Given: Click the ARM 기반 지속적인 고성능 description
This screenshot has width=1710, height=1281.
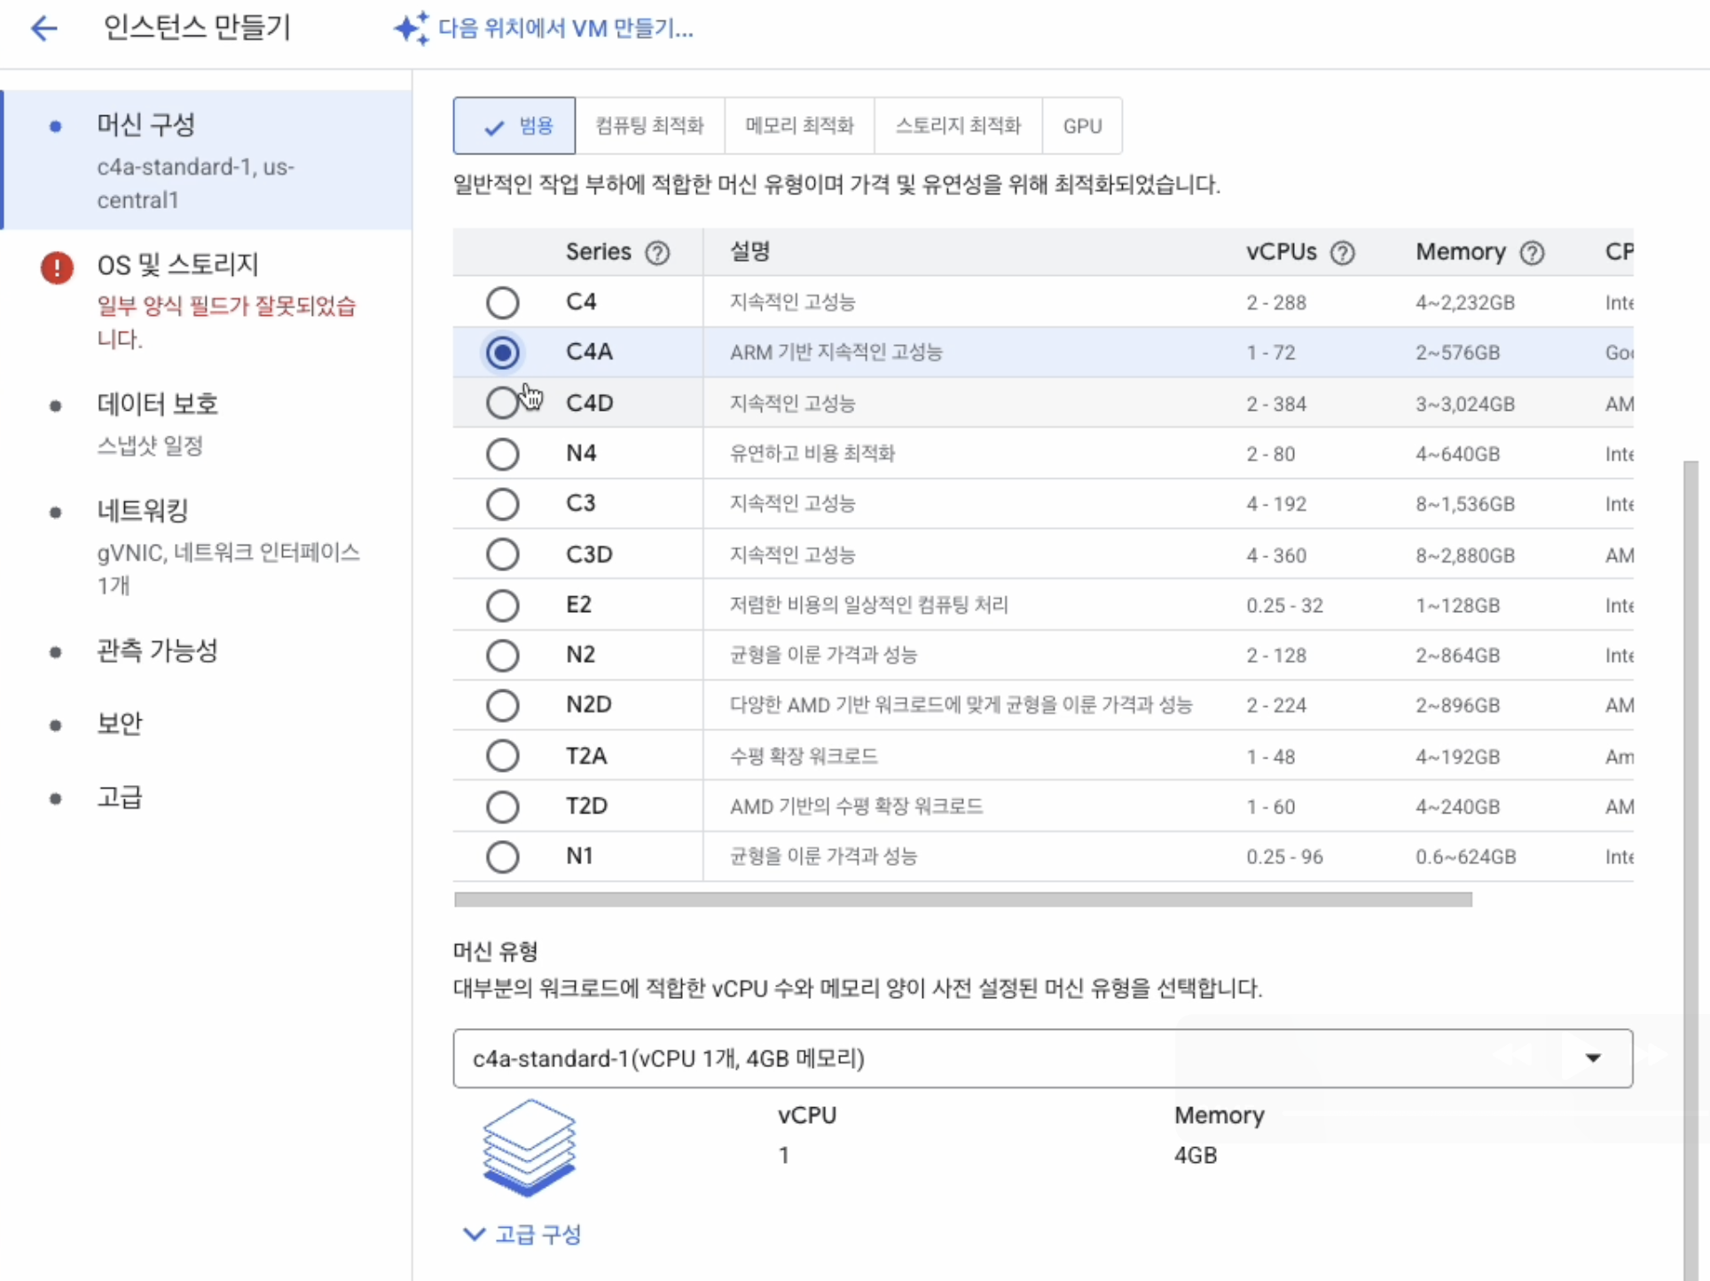Looking at the screenshot, I should point(835,352).
